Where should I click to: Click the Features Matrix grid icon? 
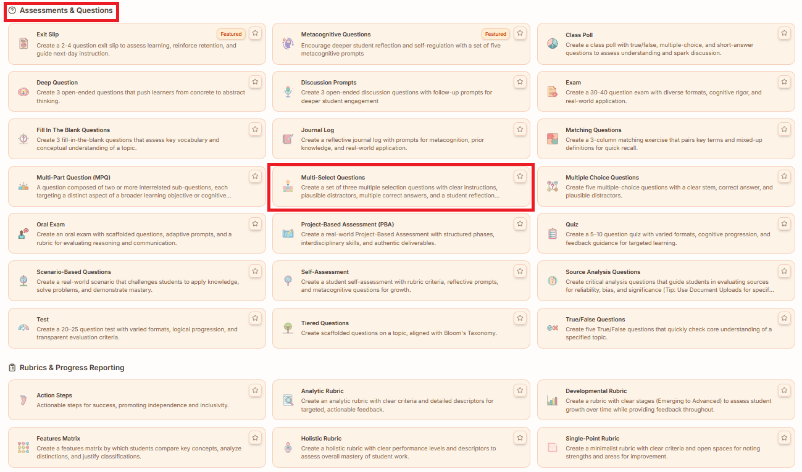tap(23, 447)
